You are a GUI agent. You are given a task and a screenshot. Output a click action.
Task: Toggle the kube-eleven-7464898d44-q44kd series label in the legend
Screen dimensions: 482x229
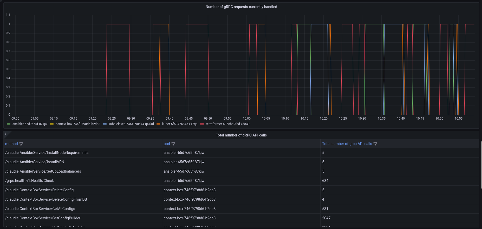[131, 124]
